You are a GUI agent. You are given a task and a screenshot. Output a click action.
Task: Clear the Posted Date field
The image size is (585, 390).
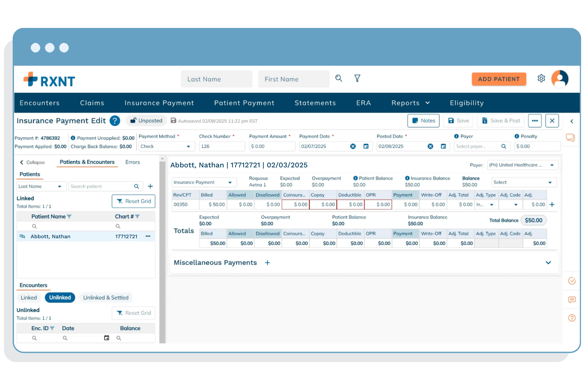[x=430, y=146]
